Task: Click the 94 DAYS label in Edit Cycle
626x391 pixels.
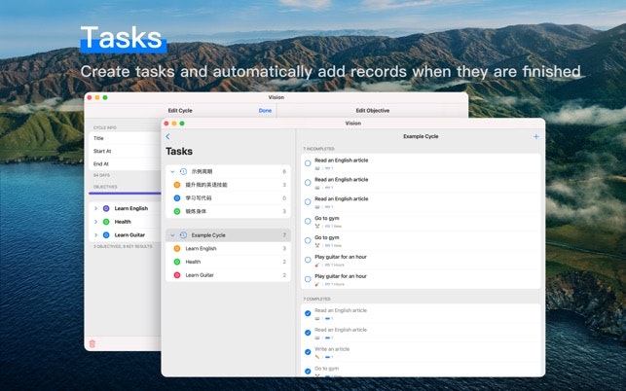Action: coord(101,175)
